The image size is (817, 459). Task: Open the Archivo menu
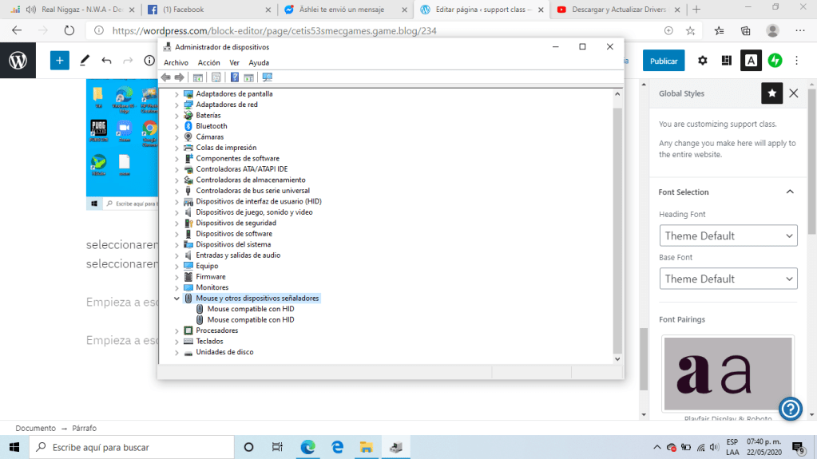[x=176, y=62]
